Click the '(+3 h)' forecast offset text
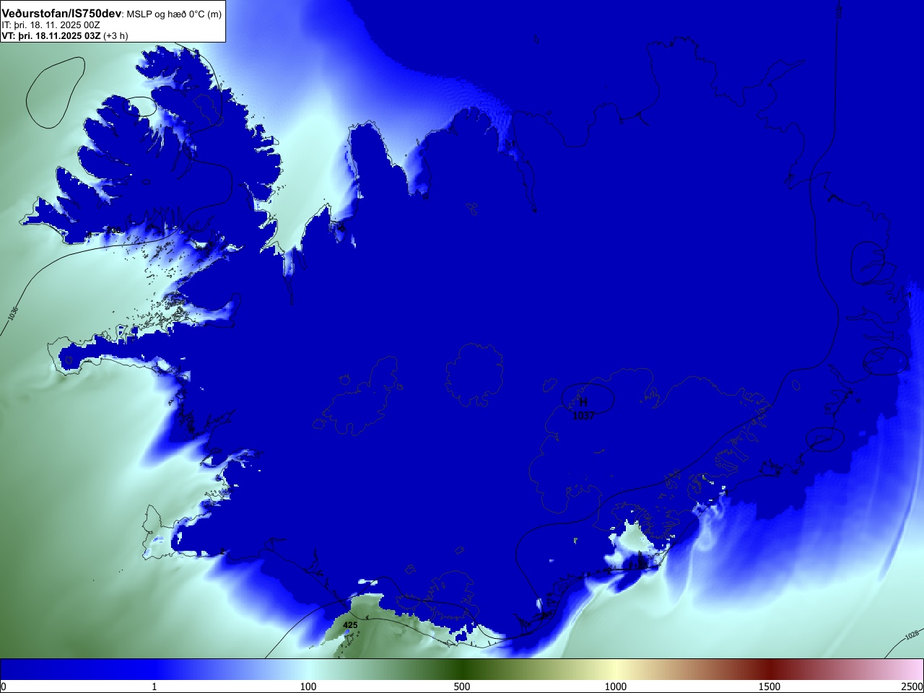This screenshot has height=693, width=924. (x=115, y=35)
